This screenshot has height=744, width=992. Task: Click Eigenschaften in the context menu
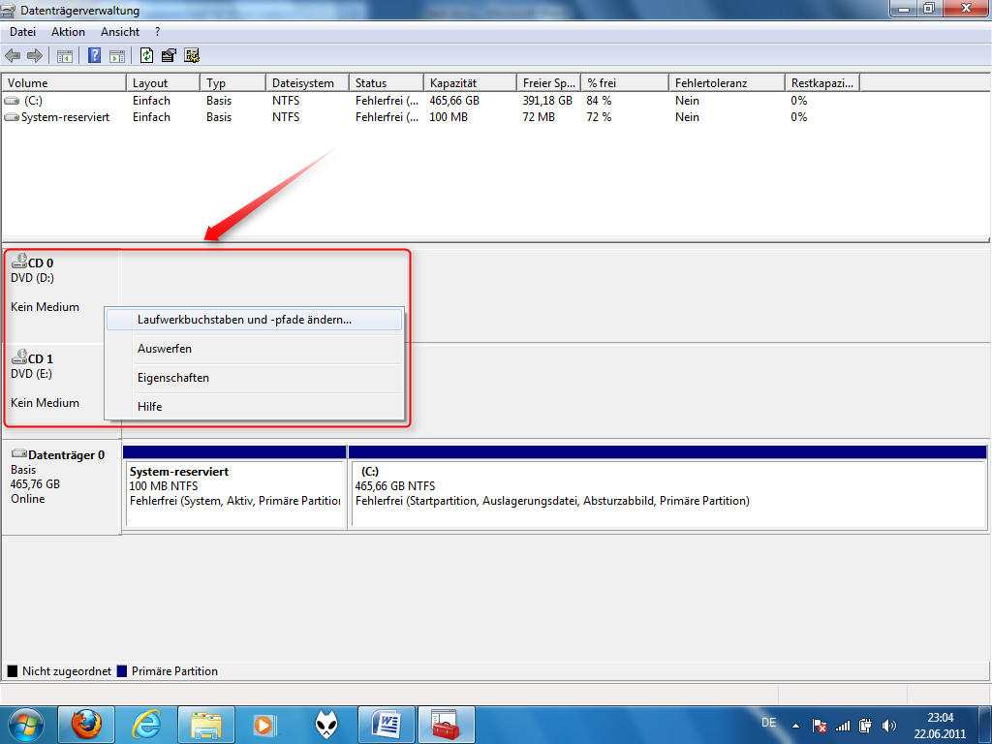click(x=173, y=378)
